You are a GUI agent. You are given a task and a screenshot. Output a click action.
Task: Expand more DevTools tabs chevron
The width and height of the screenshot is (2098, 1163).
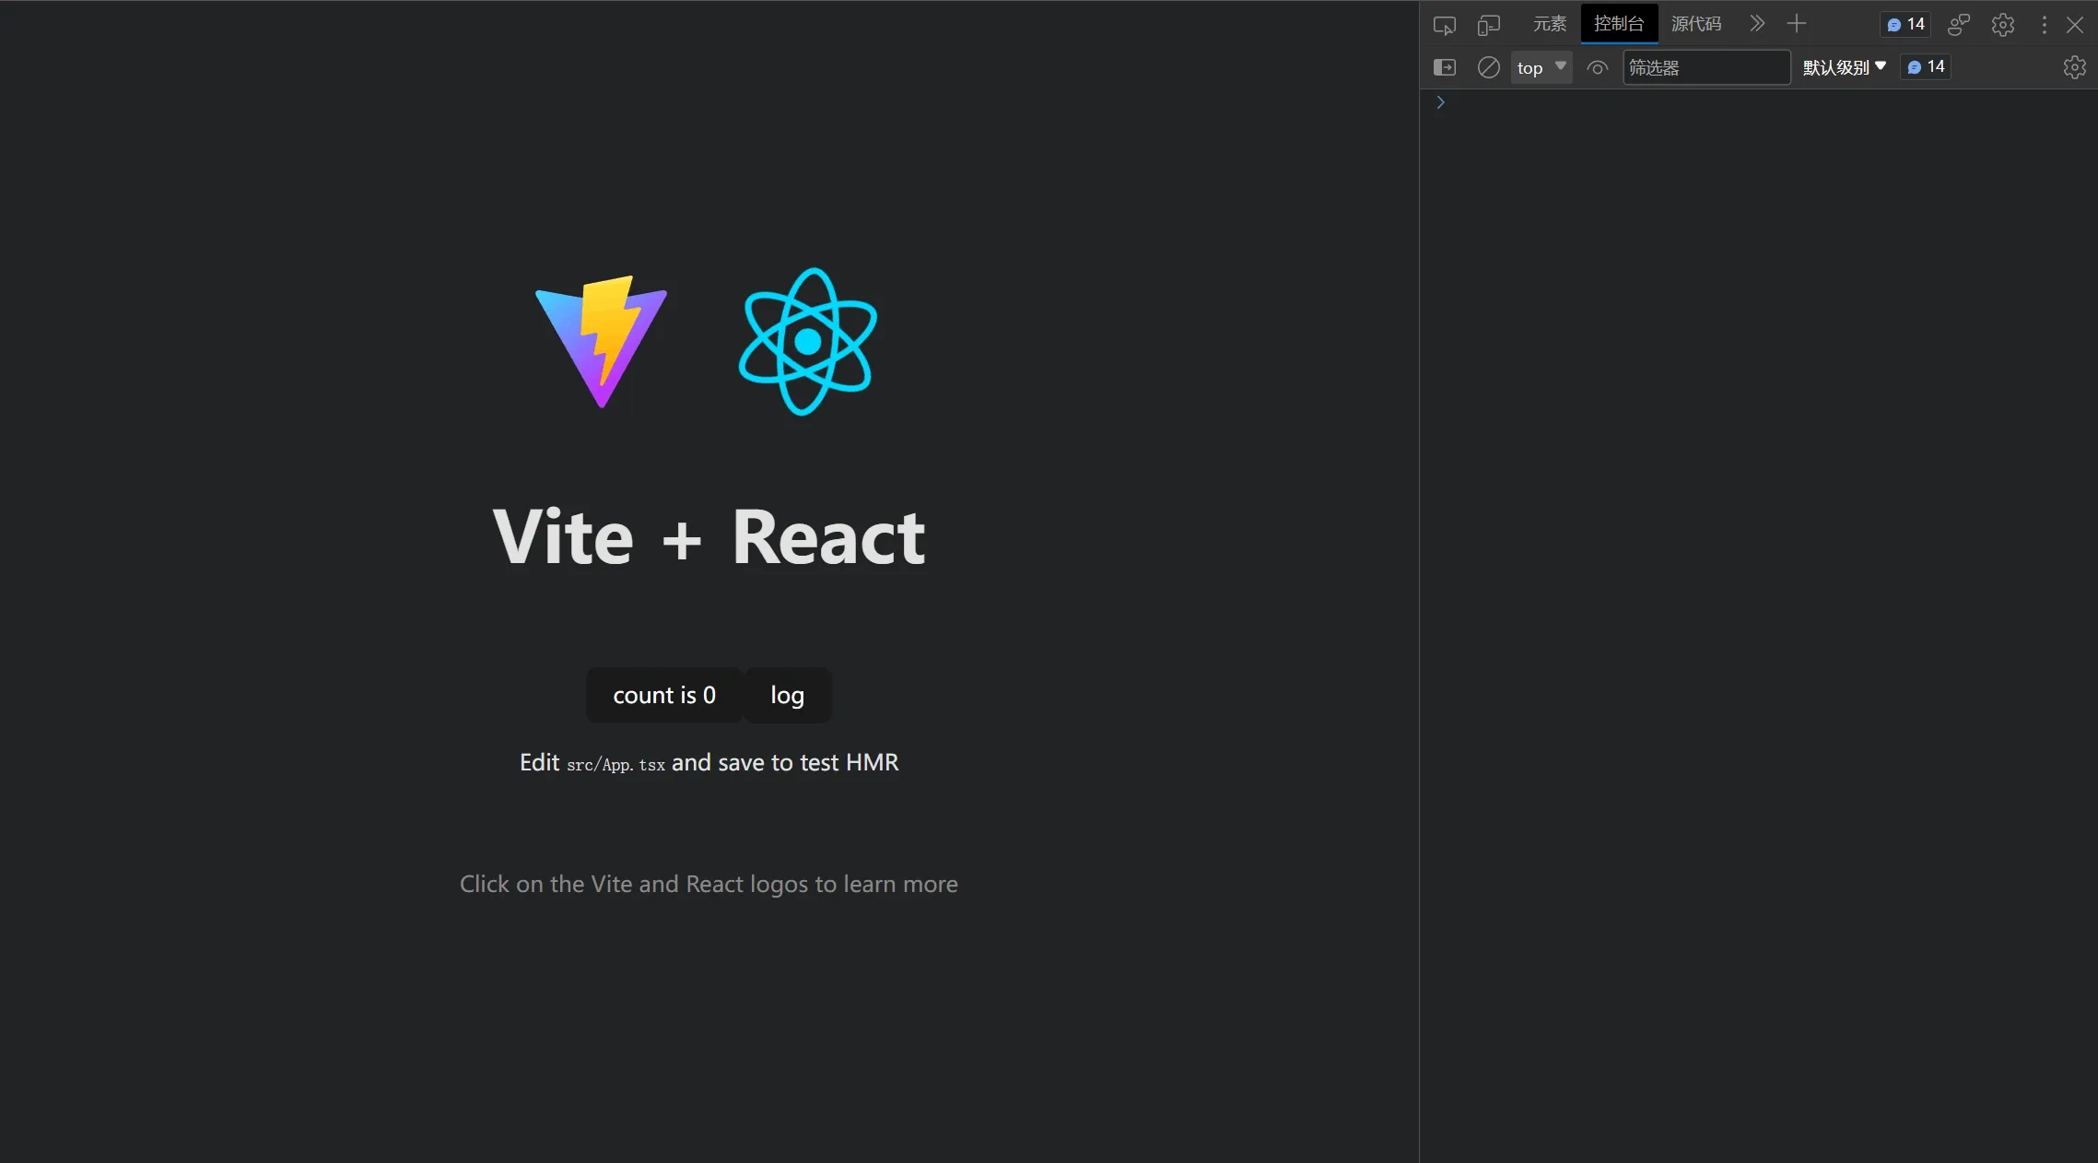pos(1756,24)
